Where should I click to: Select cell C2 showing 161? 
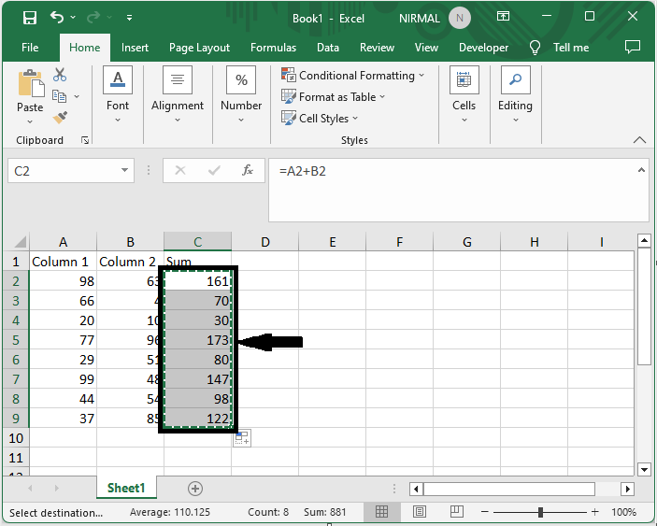(197, 281)
